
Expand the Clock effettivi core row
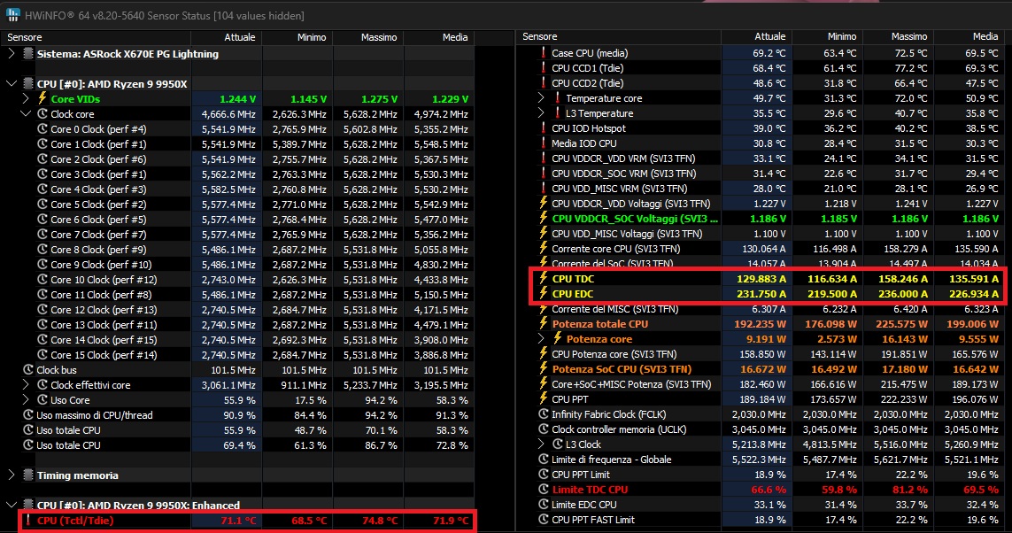click(x=26, y=384)
